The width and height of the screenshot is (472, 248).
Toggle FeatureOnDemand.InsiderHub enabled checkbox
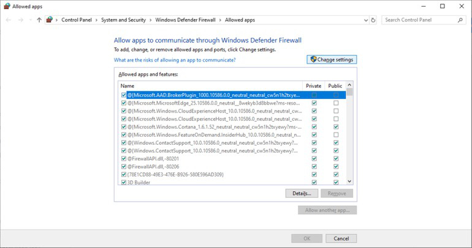pos(123,134)
